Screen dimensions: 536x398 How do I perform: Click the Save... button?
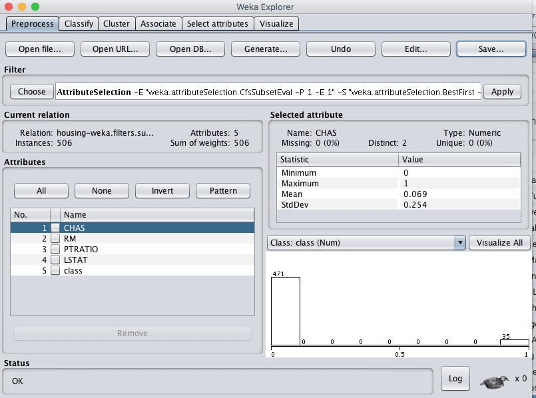tap(491, 49)
